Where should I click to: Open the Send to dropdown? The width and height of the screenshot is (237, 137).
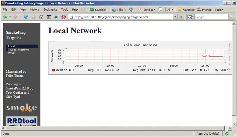[147, 10]
